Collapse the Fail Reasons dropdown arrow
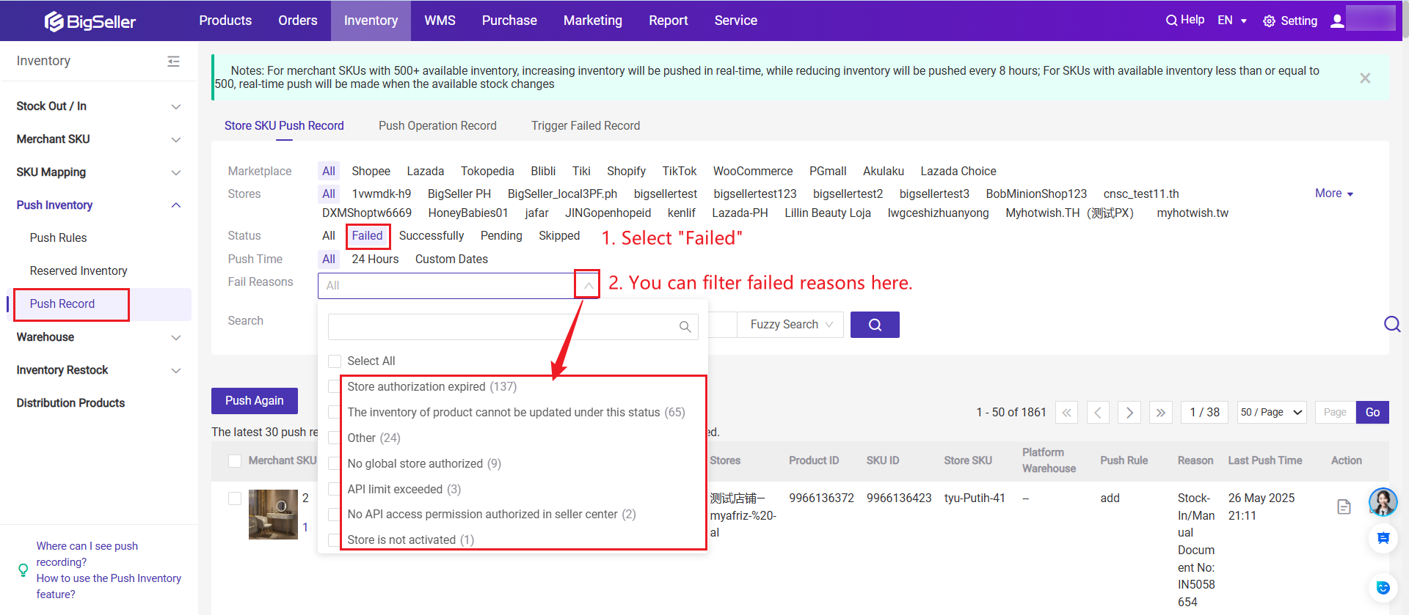 pyautogui.click(x=588, y=285)
